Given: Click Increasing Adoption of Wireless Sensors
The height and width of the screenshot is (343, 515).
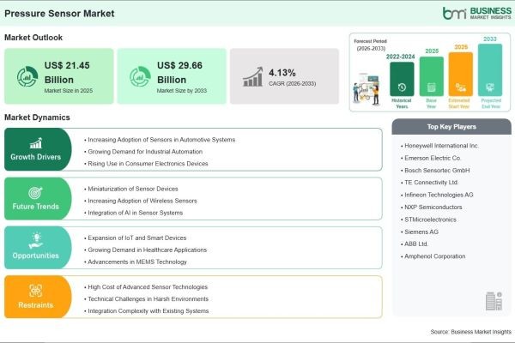Looking at the screenshot, I should (141, 201).
